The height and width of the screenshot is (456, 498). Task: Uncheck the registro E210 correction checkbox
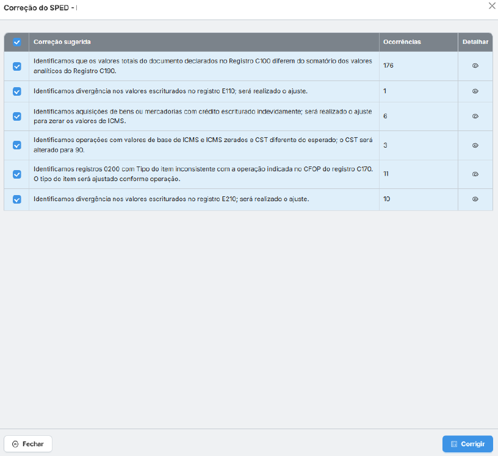click(17, 199)
